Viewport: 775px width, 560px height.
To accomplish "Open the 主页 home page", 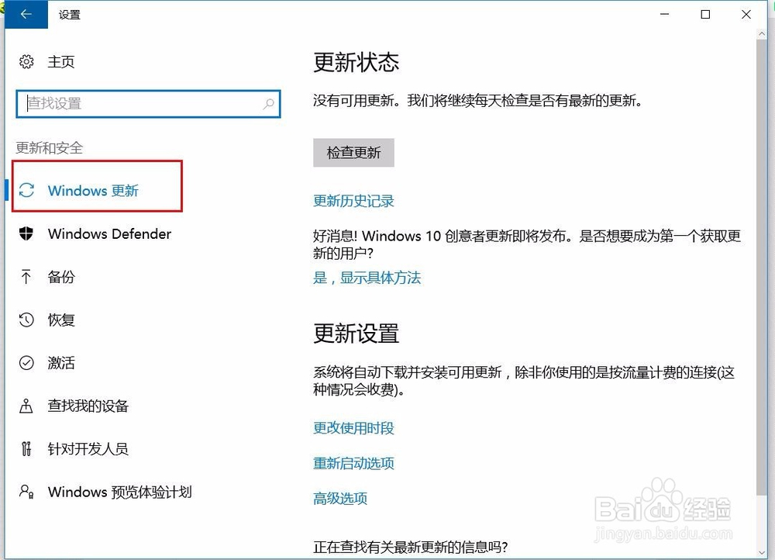I will point(60,62).
